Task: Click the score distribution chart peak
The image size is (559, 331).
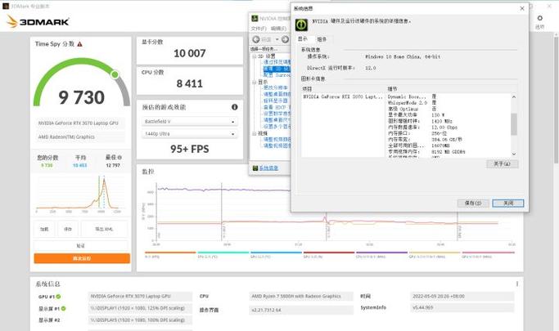Action: pyautogui.click(x=104, y=181)
